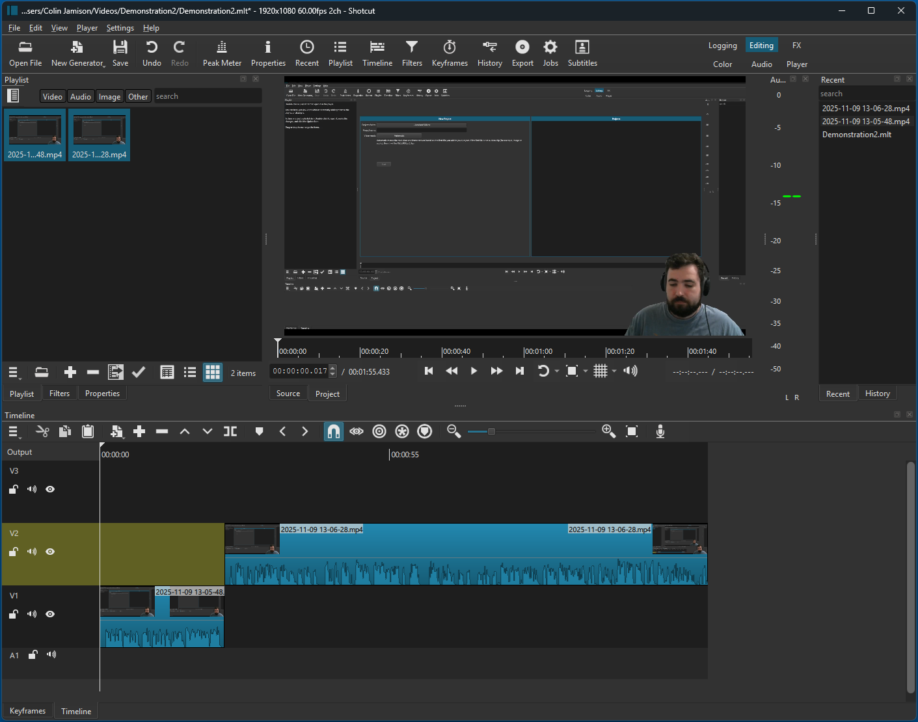
Task: Open the Settings menu
Action: point(120,28)
